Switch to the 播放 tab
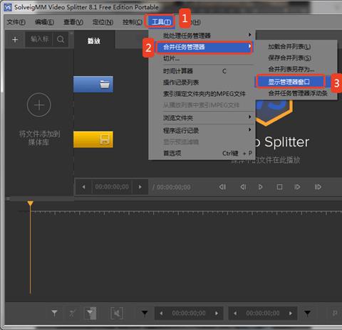 (94, 41)
